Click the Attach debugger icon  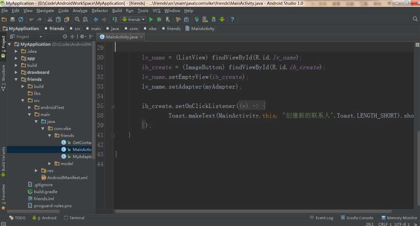click(x=168, y=19)
